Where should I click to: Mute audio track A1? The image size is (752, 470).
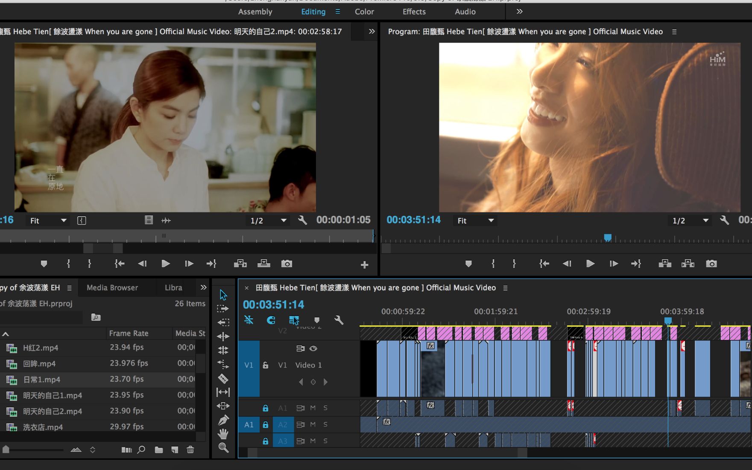313,408
